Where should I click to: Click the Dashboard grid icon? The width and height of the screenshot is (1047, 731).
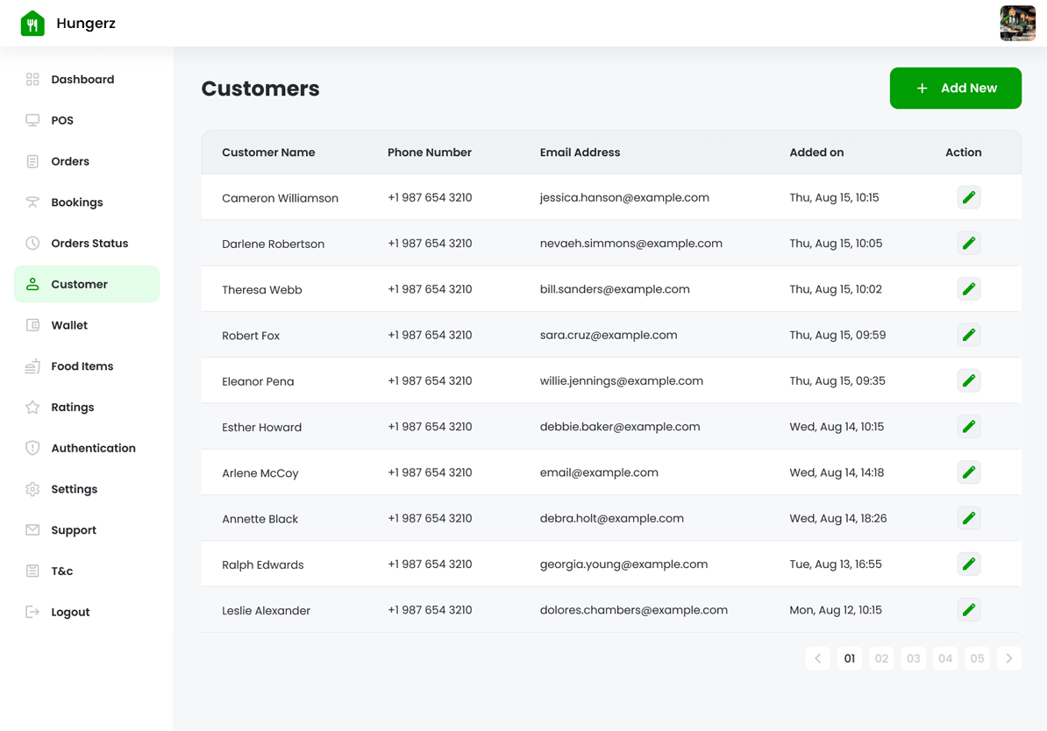point(32,80)
